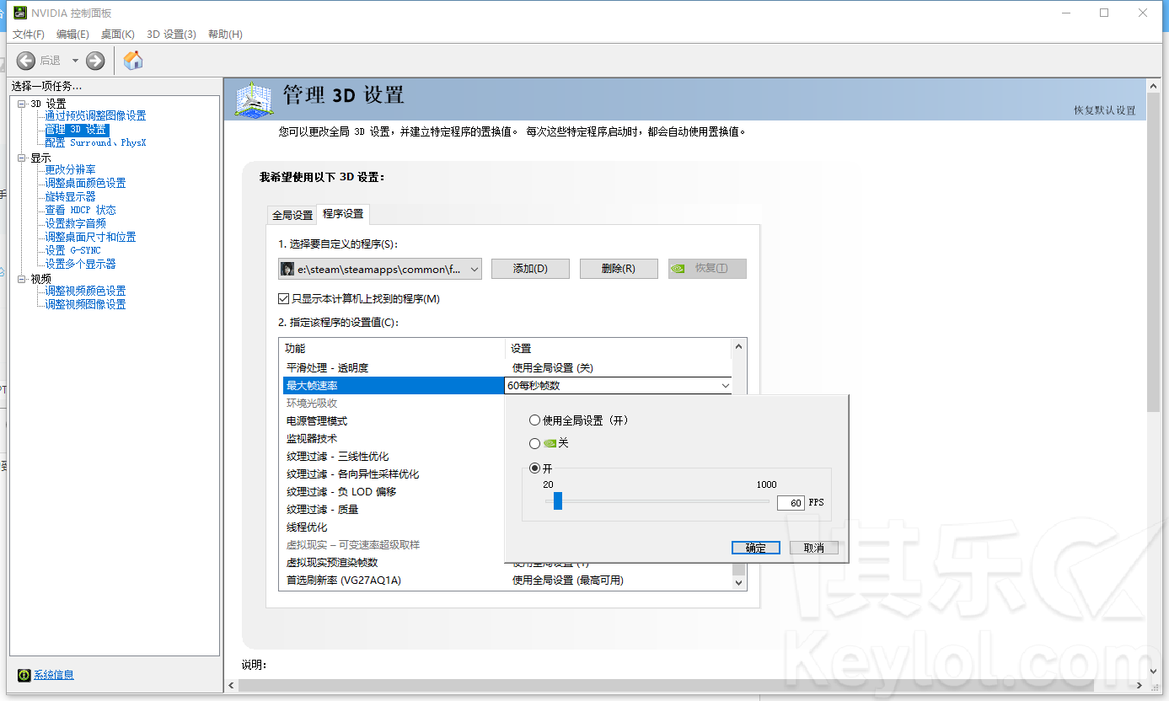Select the 纹理过滤 - 三线性优化 row
Image resolution: width=1169 pixels, height=701 pixels.
click(x=392, y=456)
